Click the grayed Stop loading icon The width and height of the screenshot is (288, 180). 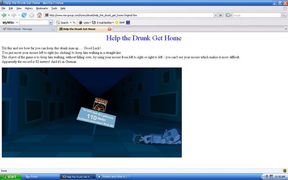pyautogui.click(x=32, y=15)
